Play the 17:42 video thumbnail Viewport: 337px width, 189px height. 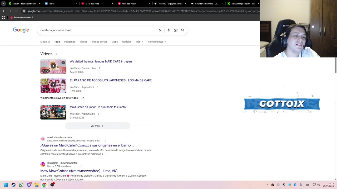[53, 67]
